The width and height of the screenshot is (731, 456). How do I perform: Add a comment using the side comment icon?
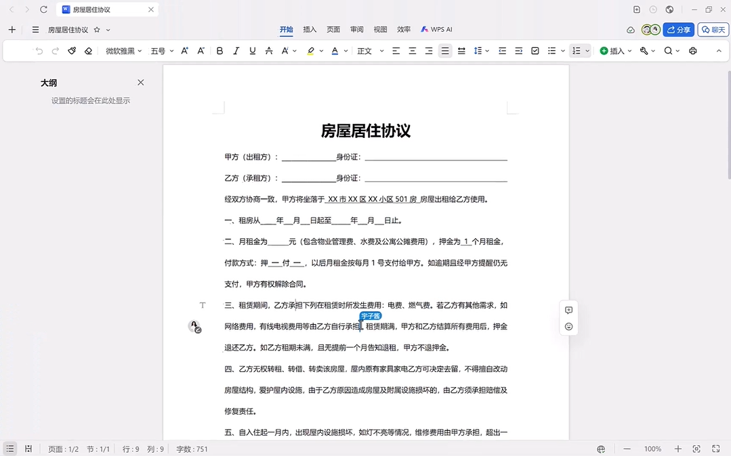(x=568, y=310)
